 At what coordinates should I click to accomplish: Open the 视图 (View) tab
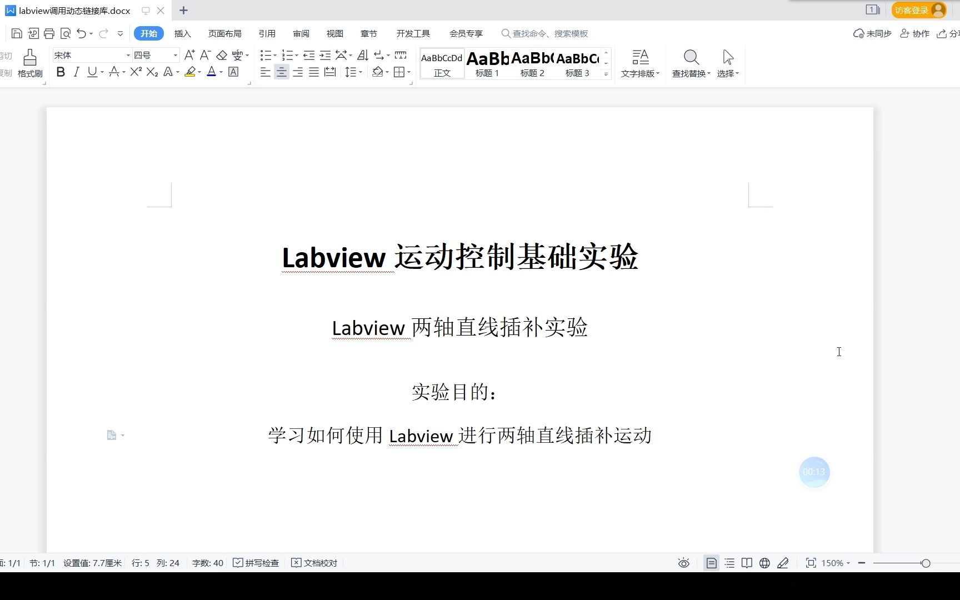click(334, 33)
